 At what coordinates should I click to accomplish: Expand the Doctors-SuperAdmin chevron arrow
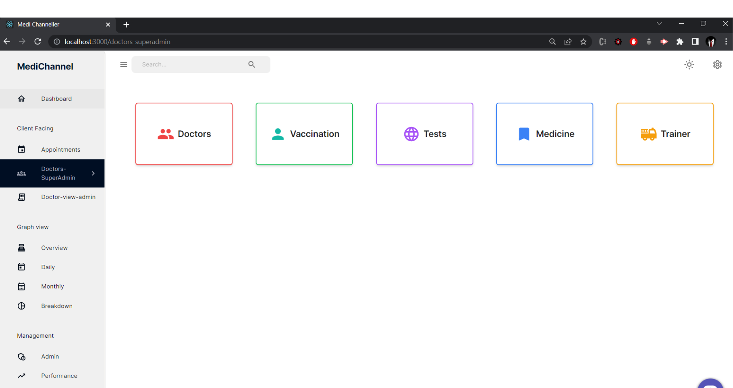tap(93, 173)
